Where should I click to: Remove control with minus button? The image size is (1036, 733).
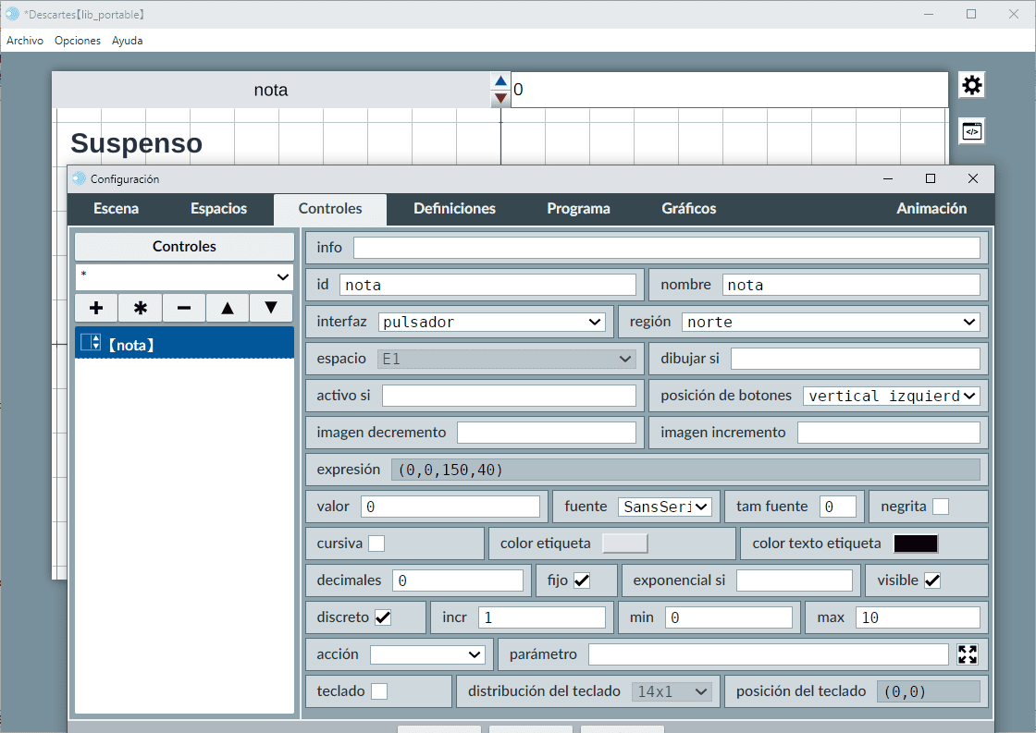coord(184,308)
